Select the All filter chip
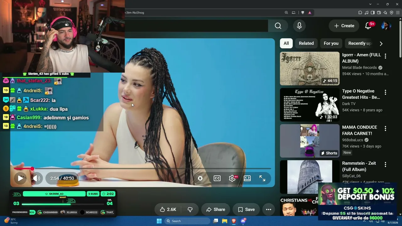The width and height of the screenshot is (402, 226). pyautogui.click(x=286, y=43)
